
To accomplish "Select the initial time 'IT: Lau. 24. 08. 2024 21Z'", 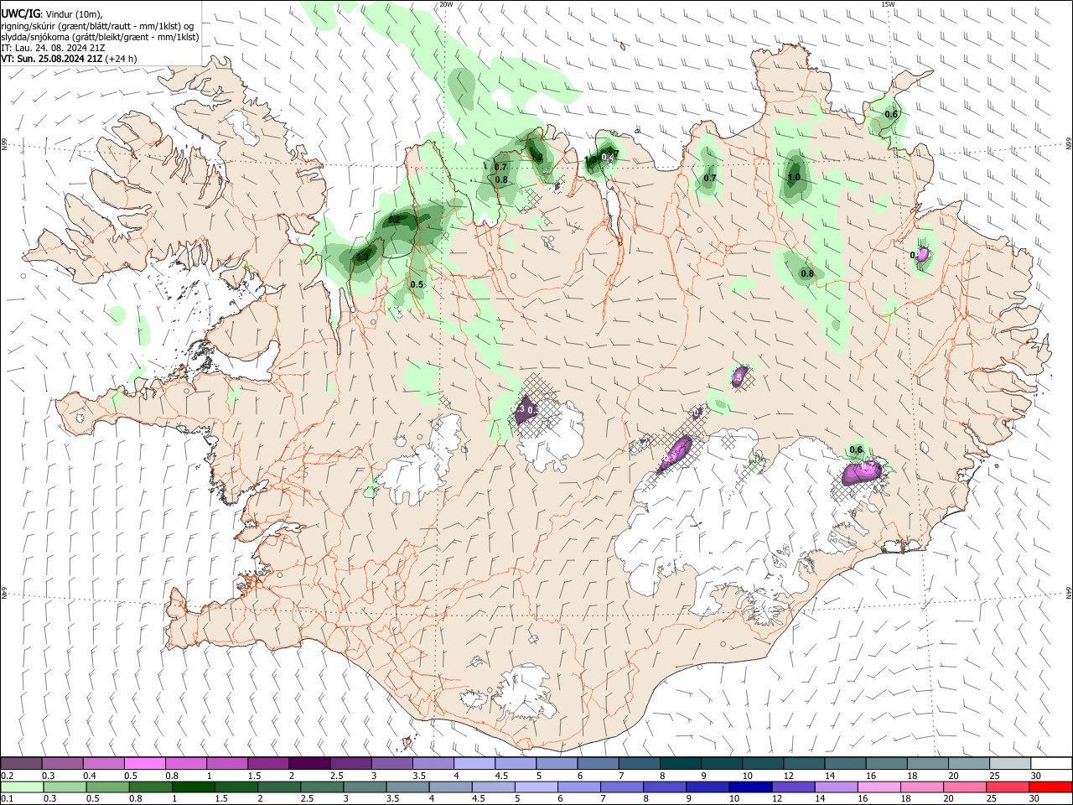I will [54, 48].
